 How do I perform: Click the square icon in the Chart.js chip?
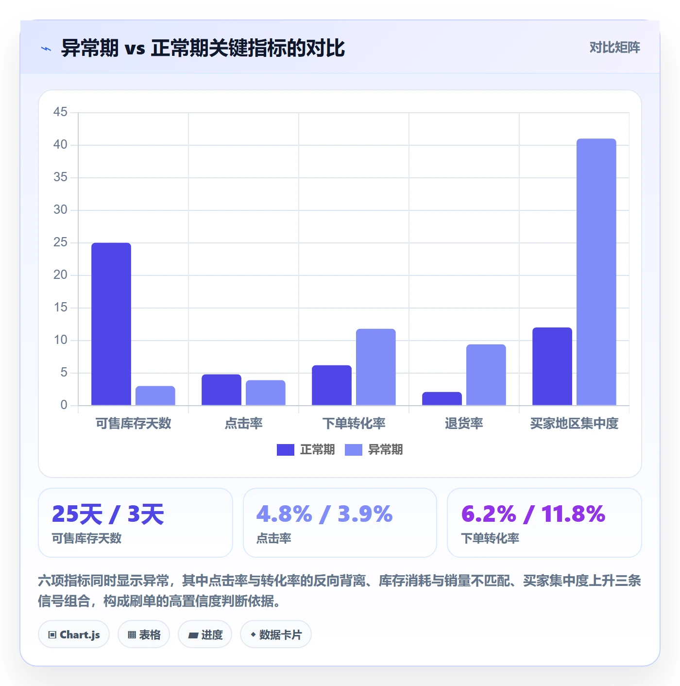[x=52, y=635]
